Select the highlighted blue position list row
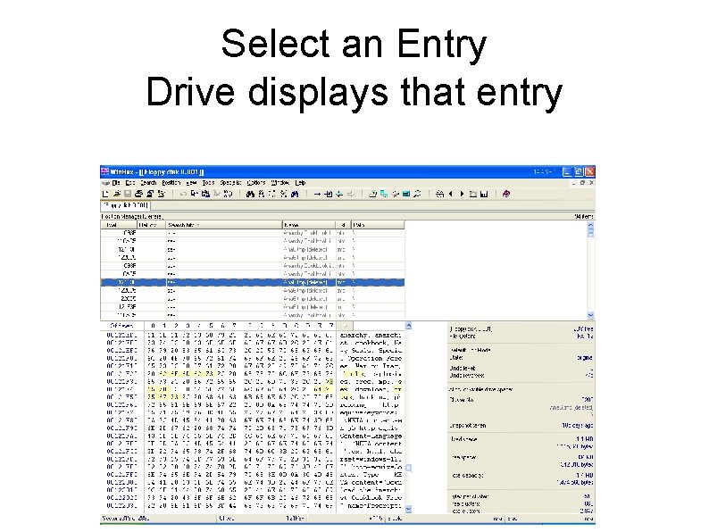 click(x=253, y=282)
